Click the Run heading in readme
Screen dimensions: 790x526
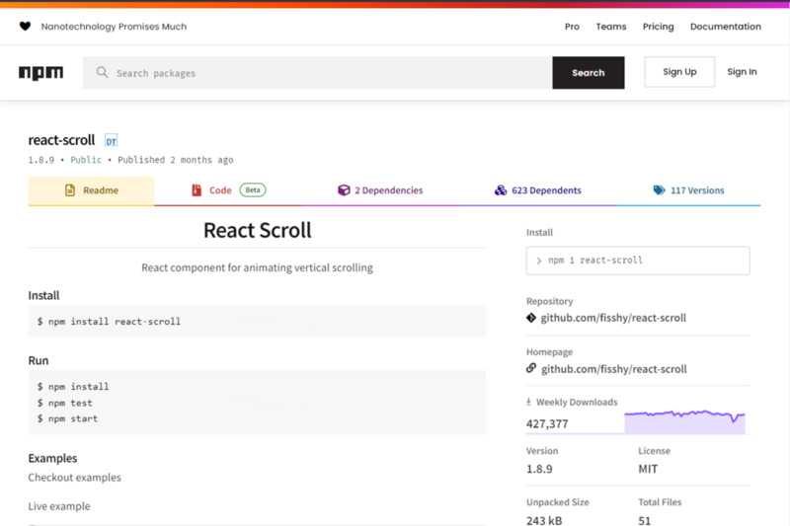tap(39, 360)
